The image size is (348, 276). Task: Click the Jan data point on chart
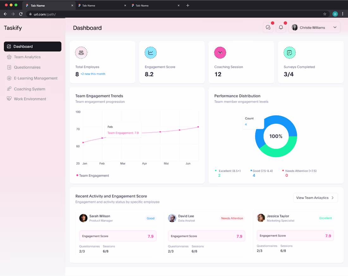click(x=83, y=143)
